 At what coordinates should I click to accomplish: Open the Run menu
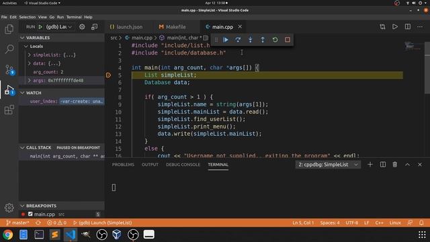(60, 17)
